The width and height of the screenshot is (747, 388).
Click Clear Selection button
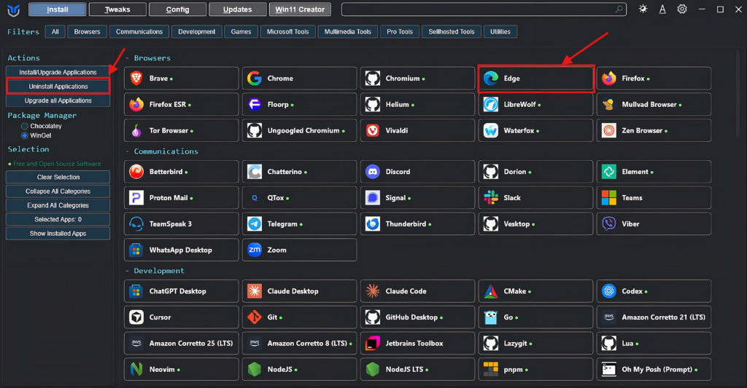[58, 177]
